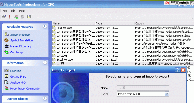Select the CJR Sempron外汇数据1分钟 entry

(76, 48)
